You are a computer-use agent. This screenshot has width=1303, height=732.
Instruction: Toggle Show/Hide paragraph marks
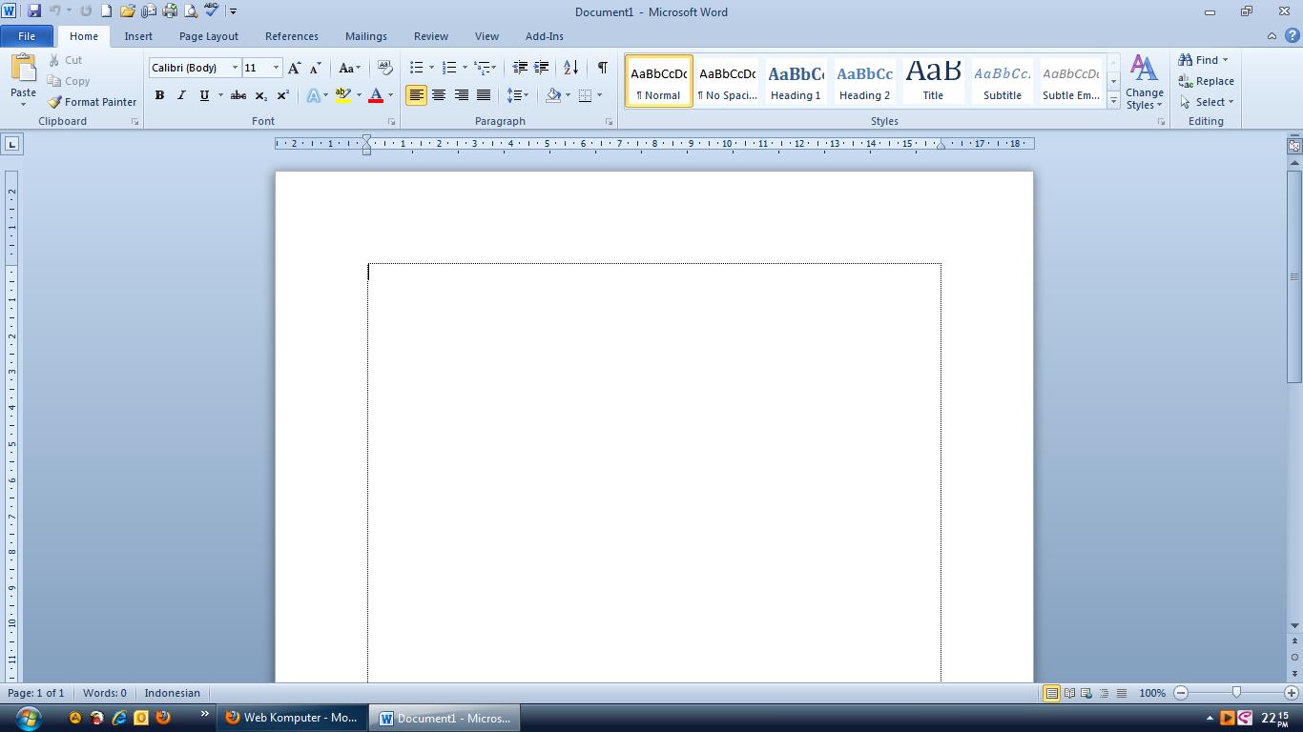(x=601, y=68)
